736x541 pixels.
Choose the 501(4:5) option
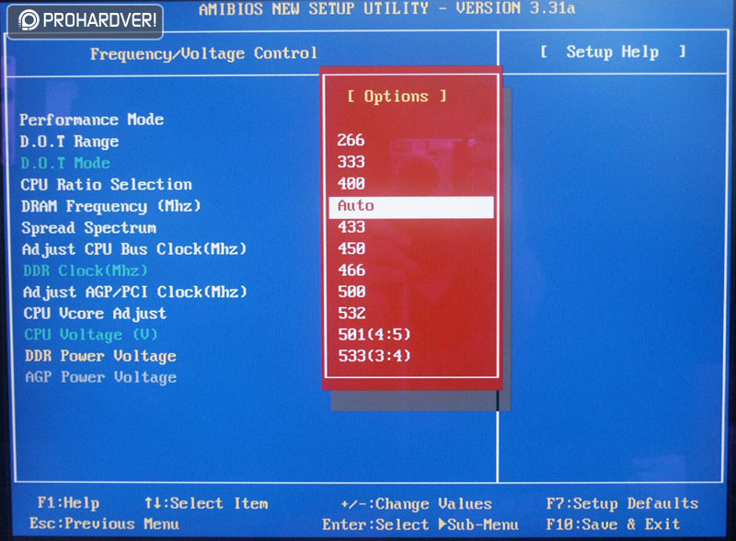[x=374, y=335]
